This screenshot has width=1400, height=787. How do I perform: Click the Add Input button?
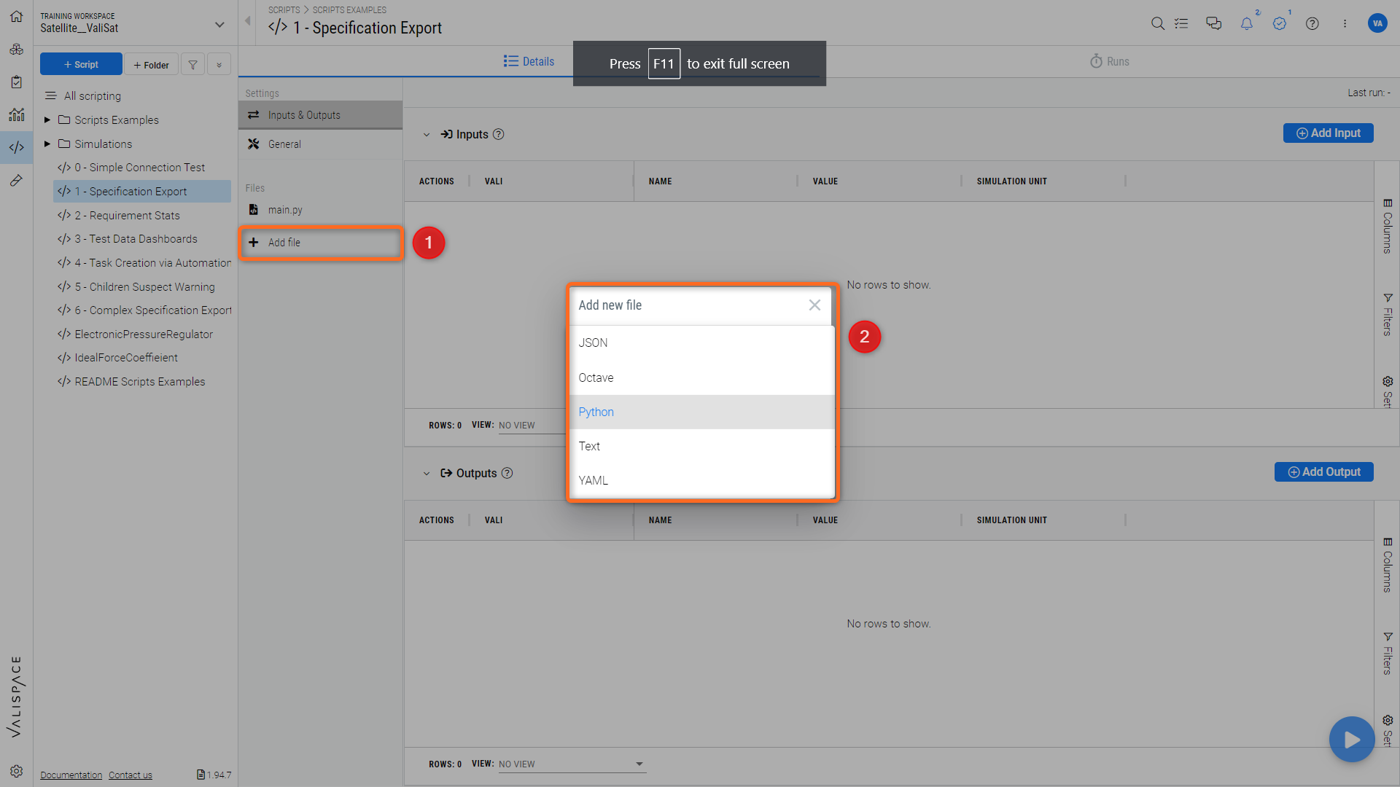(x=1328, y=133)
